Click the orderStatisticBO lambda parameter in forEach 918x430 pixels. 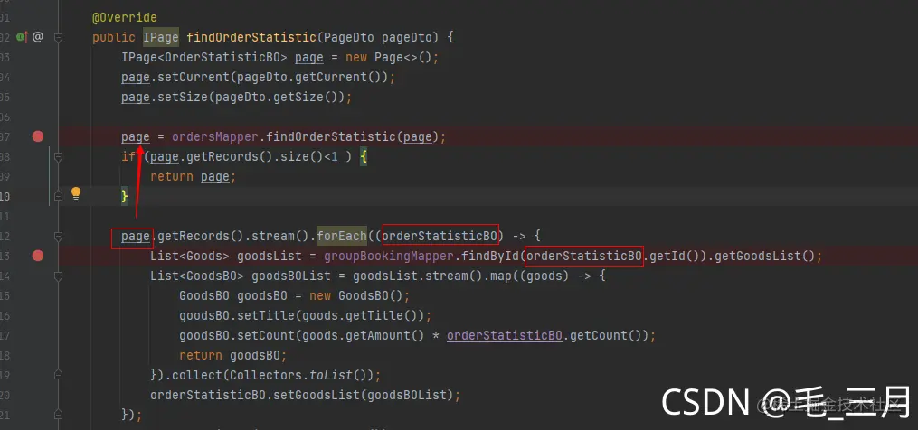[440, 237]
